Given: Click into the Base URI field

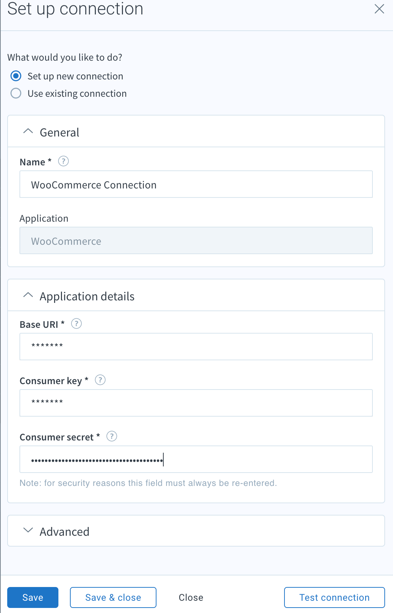Looking at the screenshot, I should coord(196,347).
